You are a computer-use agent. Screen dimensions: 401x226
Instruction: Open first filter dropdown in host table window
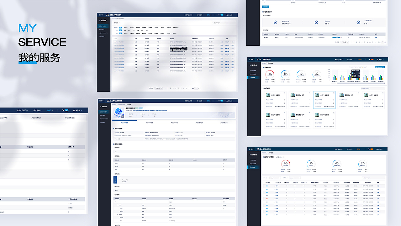pos(275,178)
